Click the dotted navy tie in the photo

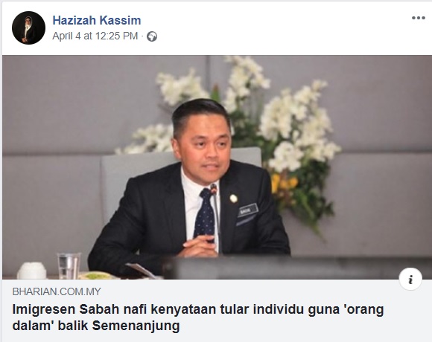(x=204, y=215)
